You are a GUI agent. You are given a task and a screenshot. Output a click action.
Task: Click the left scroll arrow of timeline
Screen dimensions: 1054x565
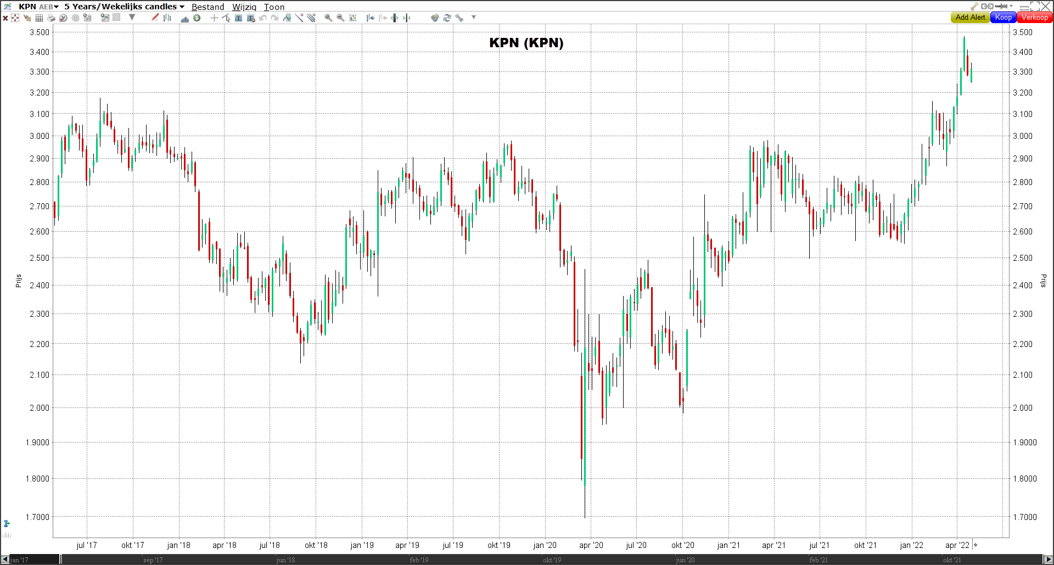5,560
